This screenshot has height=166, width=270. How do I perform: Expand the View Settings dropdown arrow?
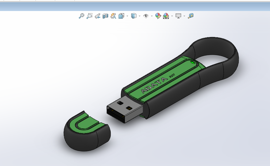point(184,16)
